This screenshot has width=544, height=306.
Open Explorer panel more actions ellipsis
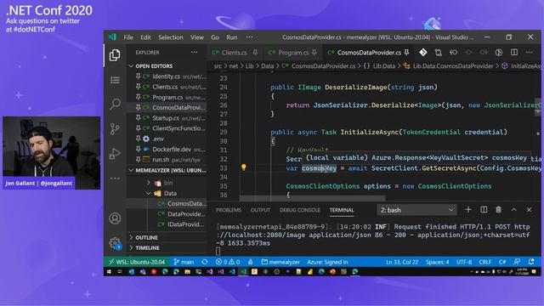194,53
